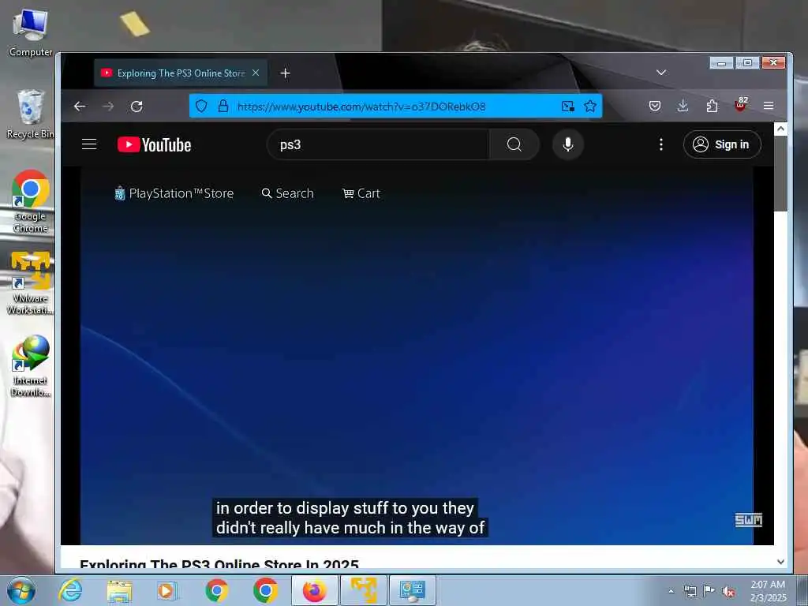Image resolution: width=808 pixels, height=606 pixels.
Task: Open Firefox hamburger application menu
Action: pyautogui.click(x=769, y=106)
